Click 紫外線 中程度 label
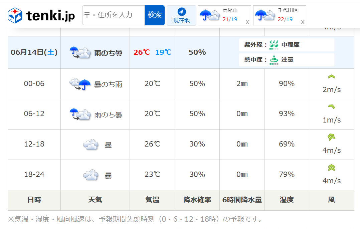The height and width of the screenshot is (229, 360). coord(287,45)
